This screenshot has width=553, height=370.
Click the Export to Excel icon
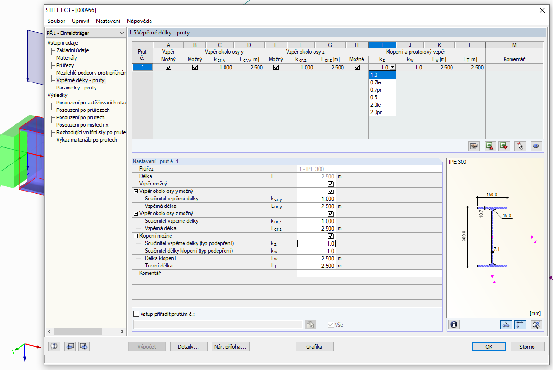click(489, 146)
